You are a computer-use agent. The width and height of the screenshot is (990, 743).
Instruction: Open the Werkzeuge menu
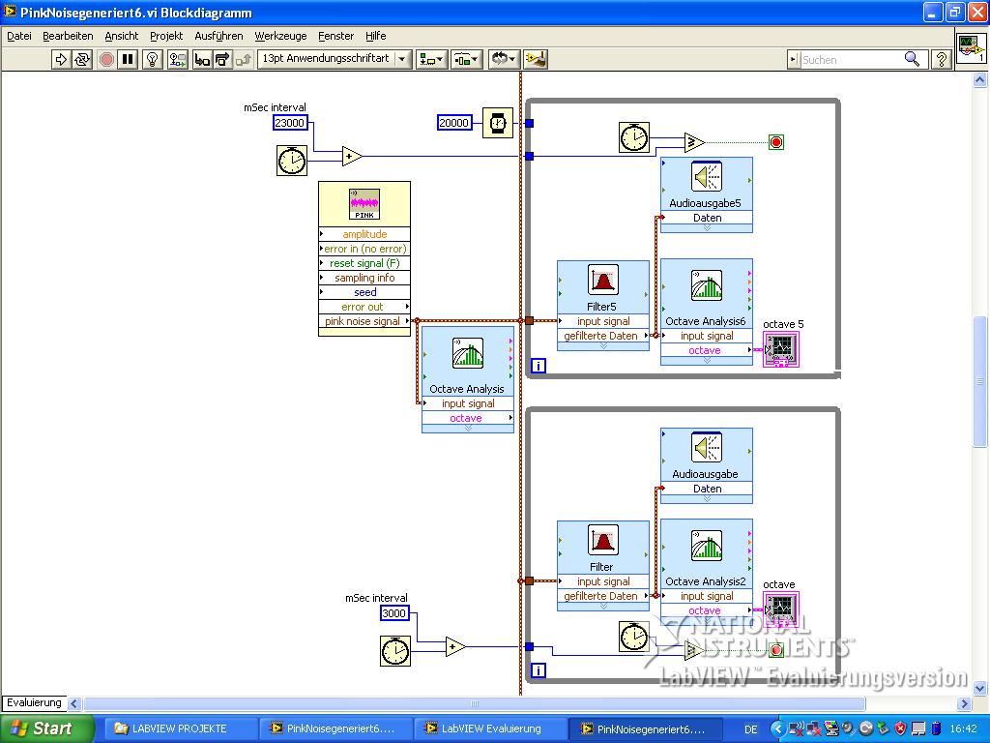(x=280, y=36)
